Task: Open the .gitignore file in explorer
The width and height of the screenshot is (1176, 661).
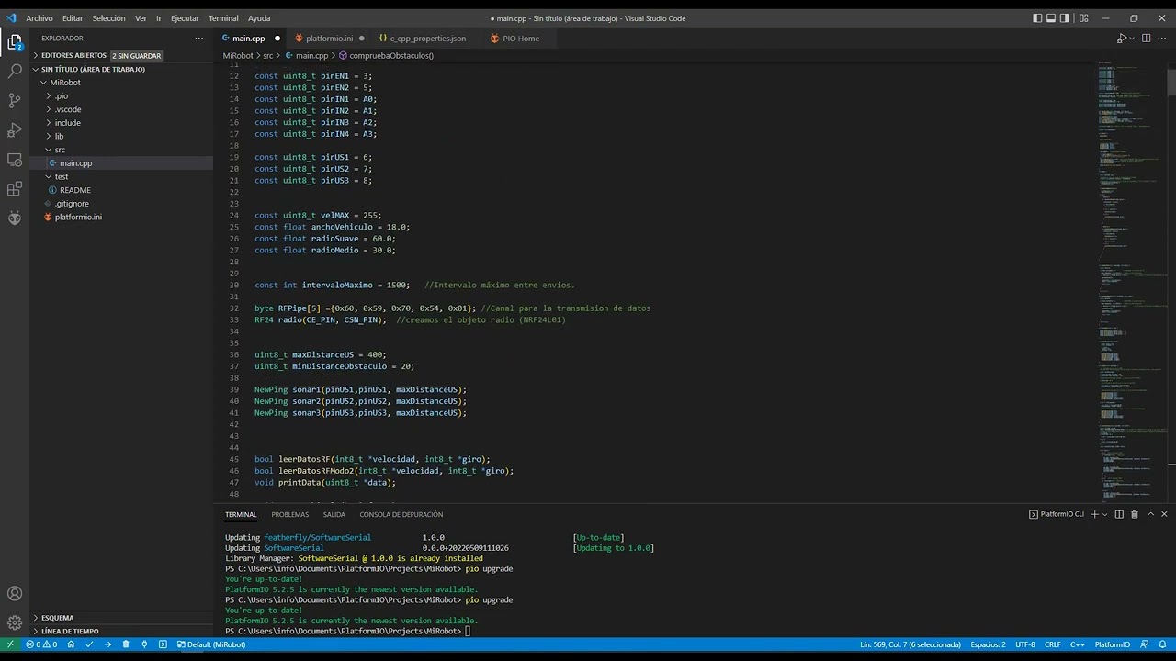Action: (121, 204)
